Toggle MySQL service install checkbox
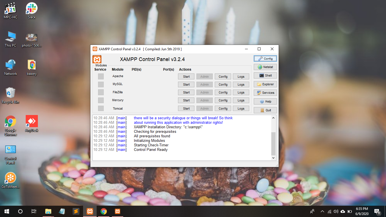The height and width of the screenshot is (217, 386). coord(101,84)
